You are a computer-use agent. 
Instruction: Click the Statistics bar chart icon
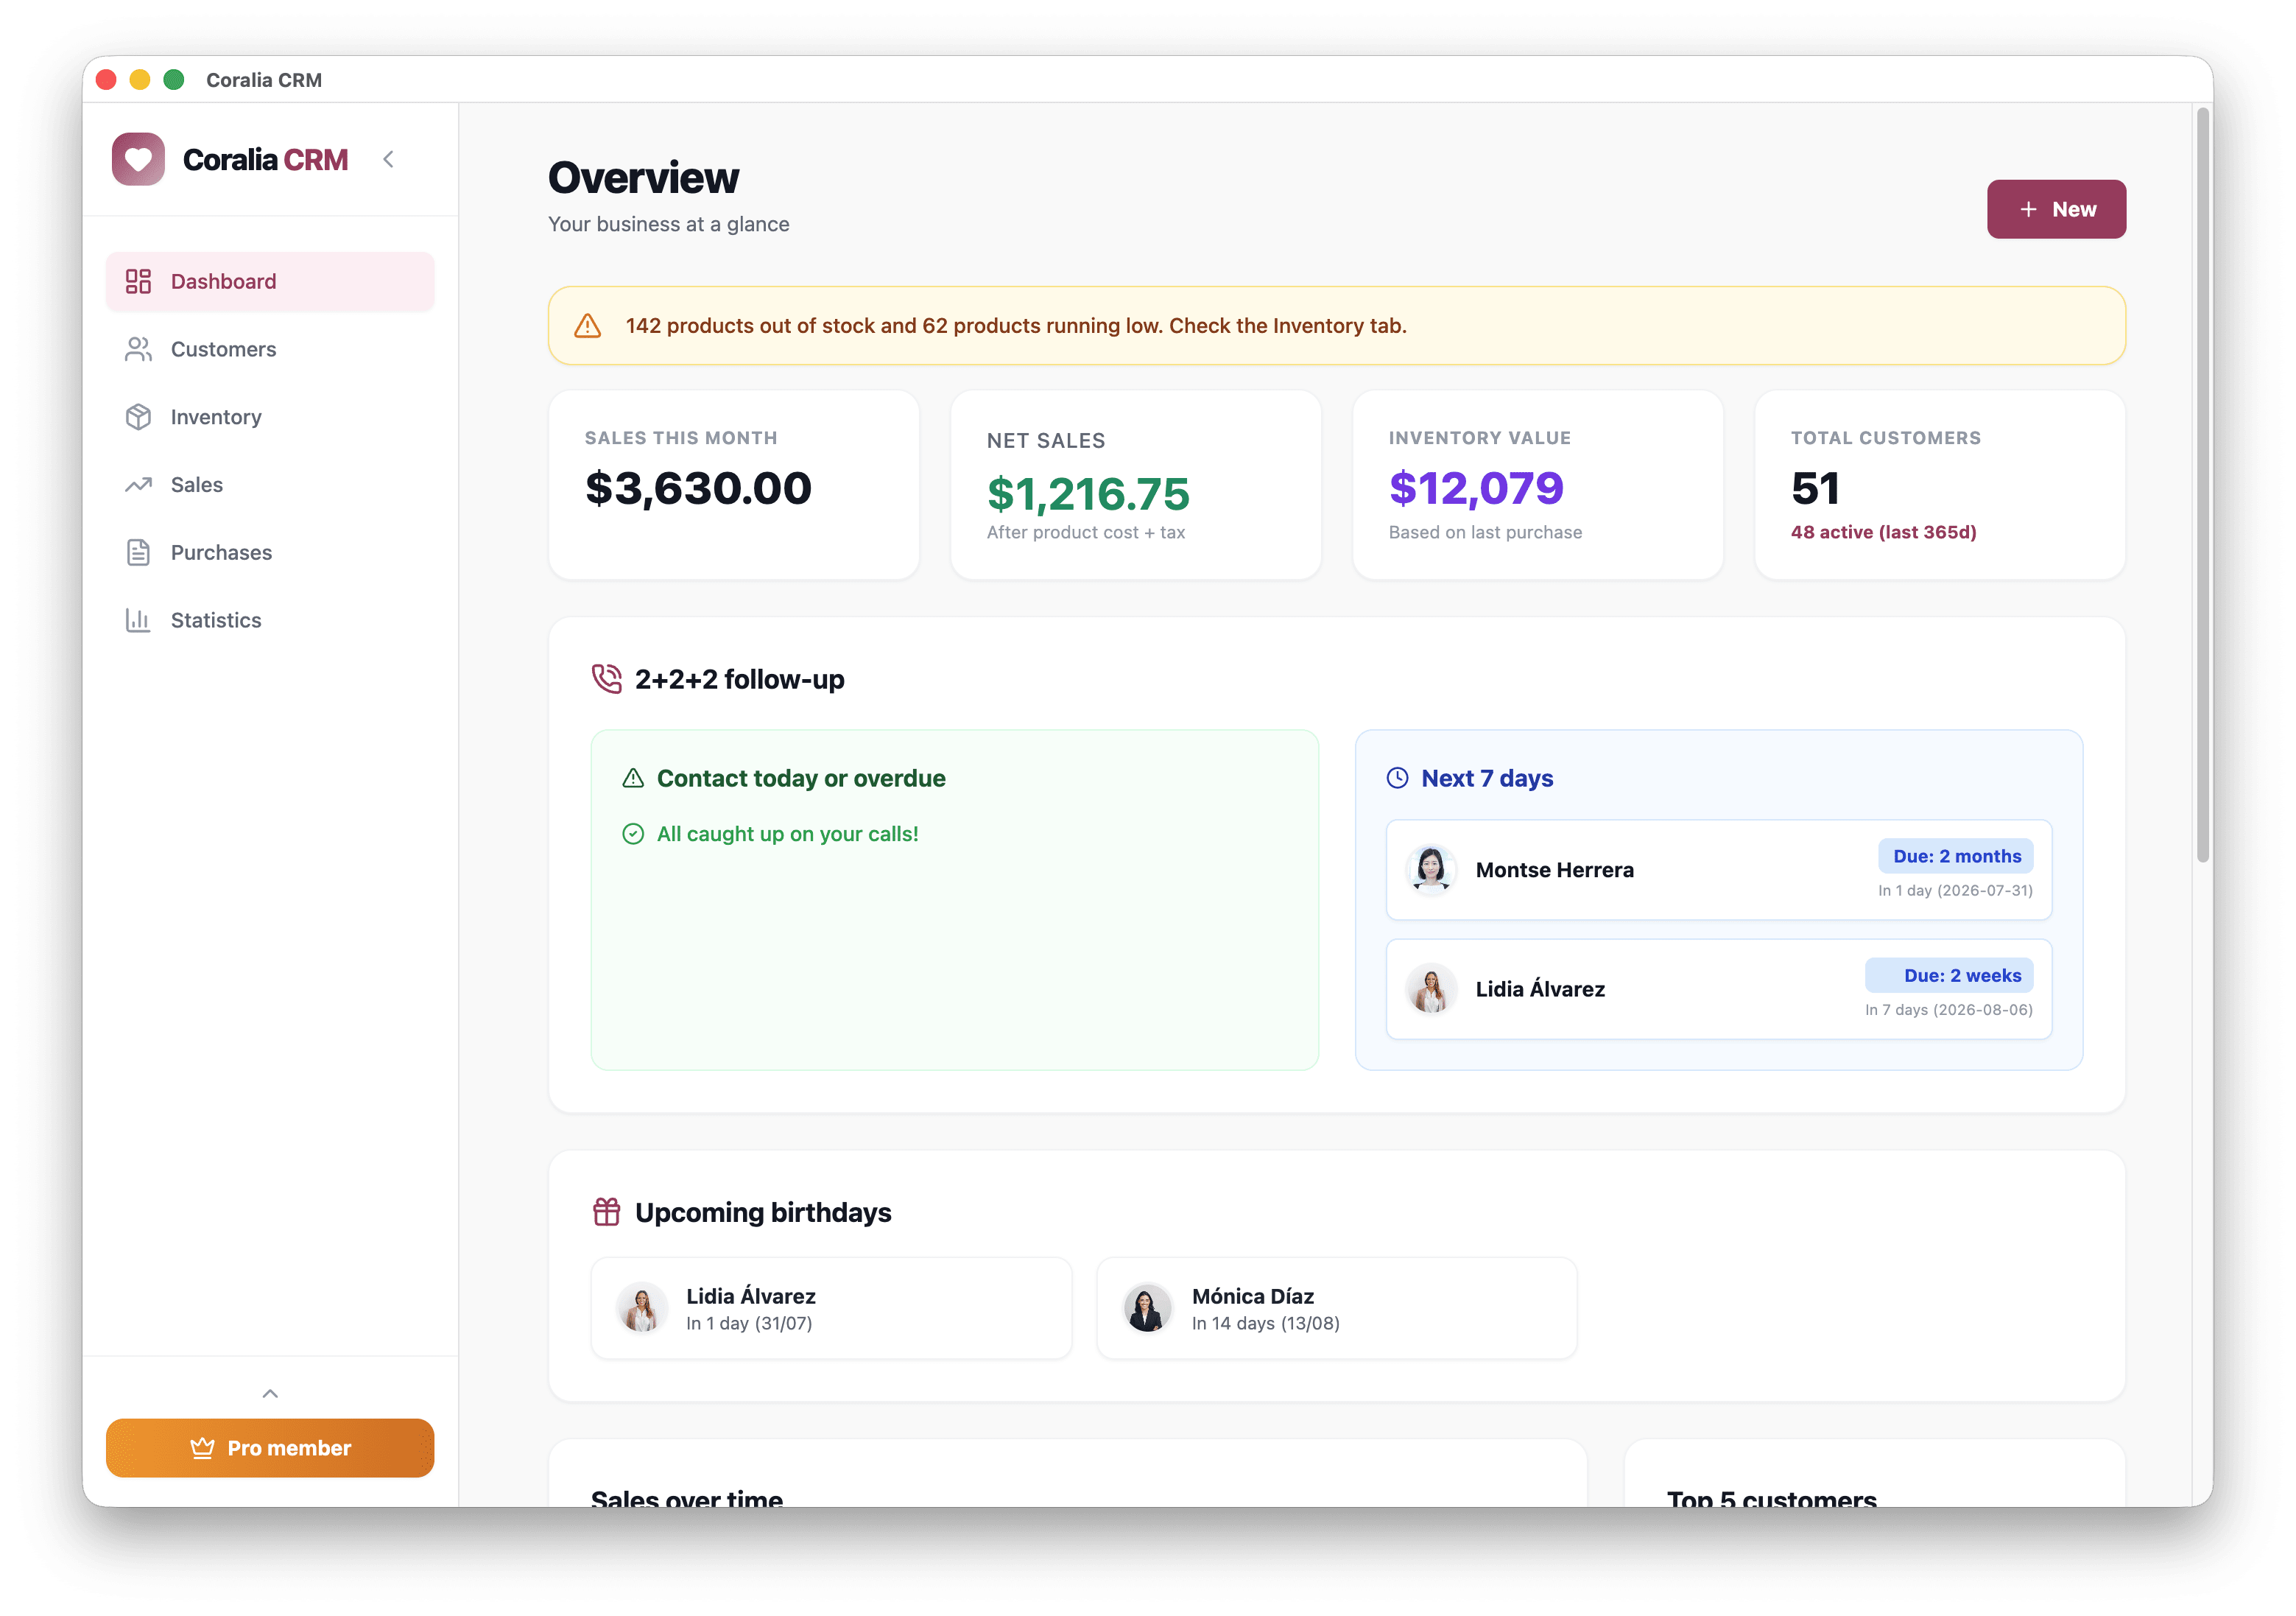pos(138,620)
